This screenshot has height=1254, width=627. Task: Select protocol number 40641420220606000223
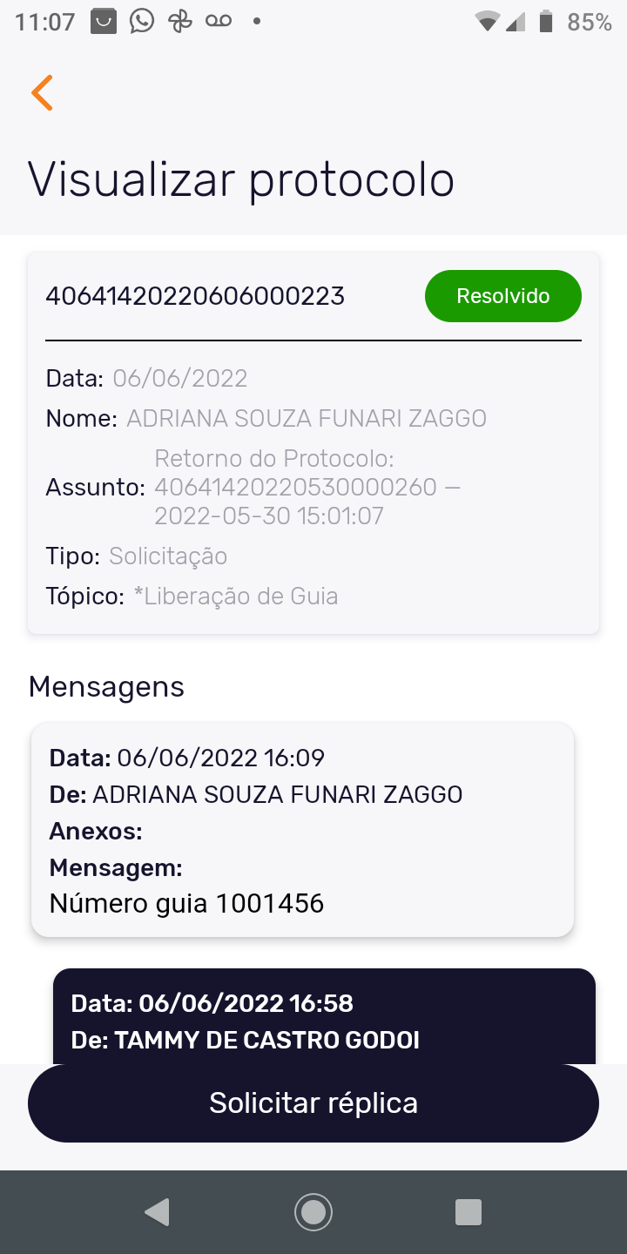click(x=195, y=297)
